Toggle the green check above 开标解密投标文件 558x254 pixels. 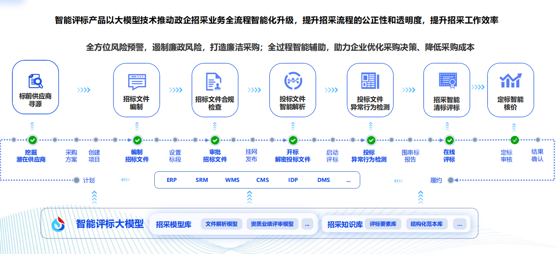tap(293, 140)
